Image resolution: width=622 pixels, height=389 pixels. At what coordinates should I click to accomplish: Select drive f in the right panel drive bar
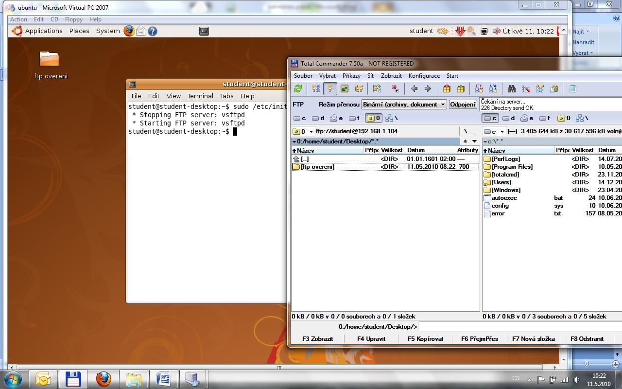coord(545,118)
